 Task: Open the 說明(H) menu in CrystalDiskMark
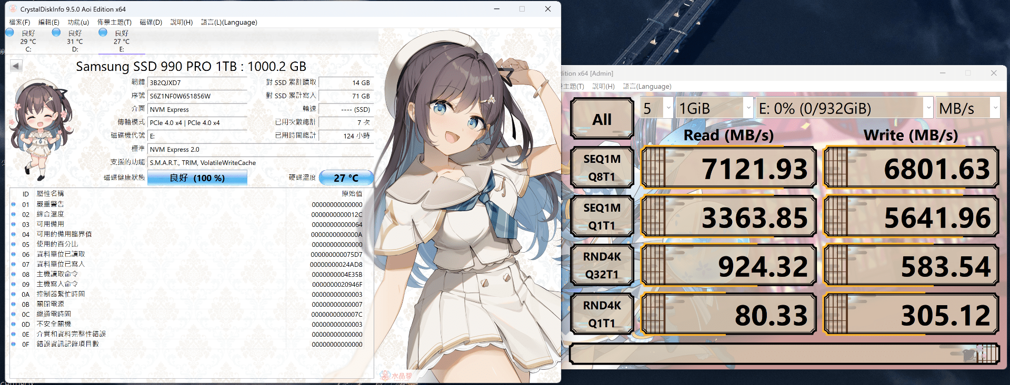tap(603, 86)
